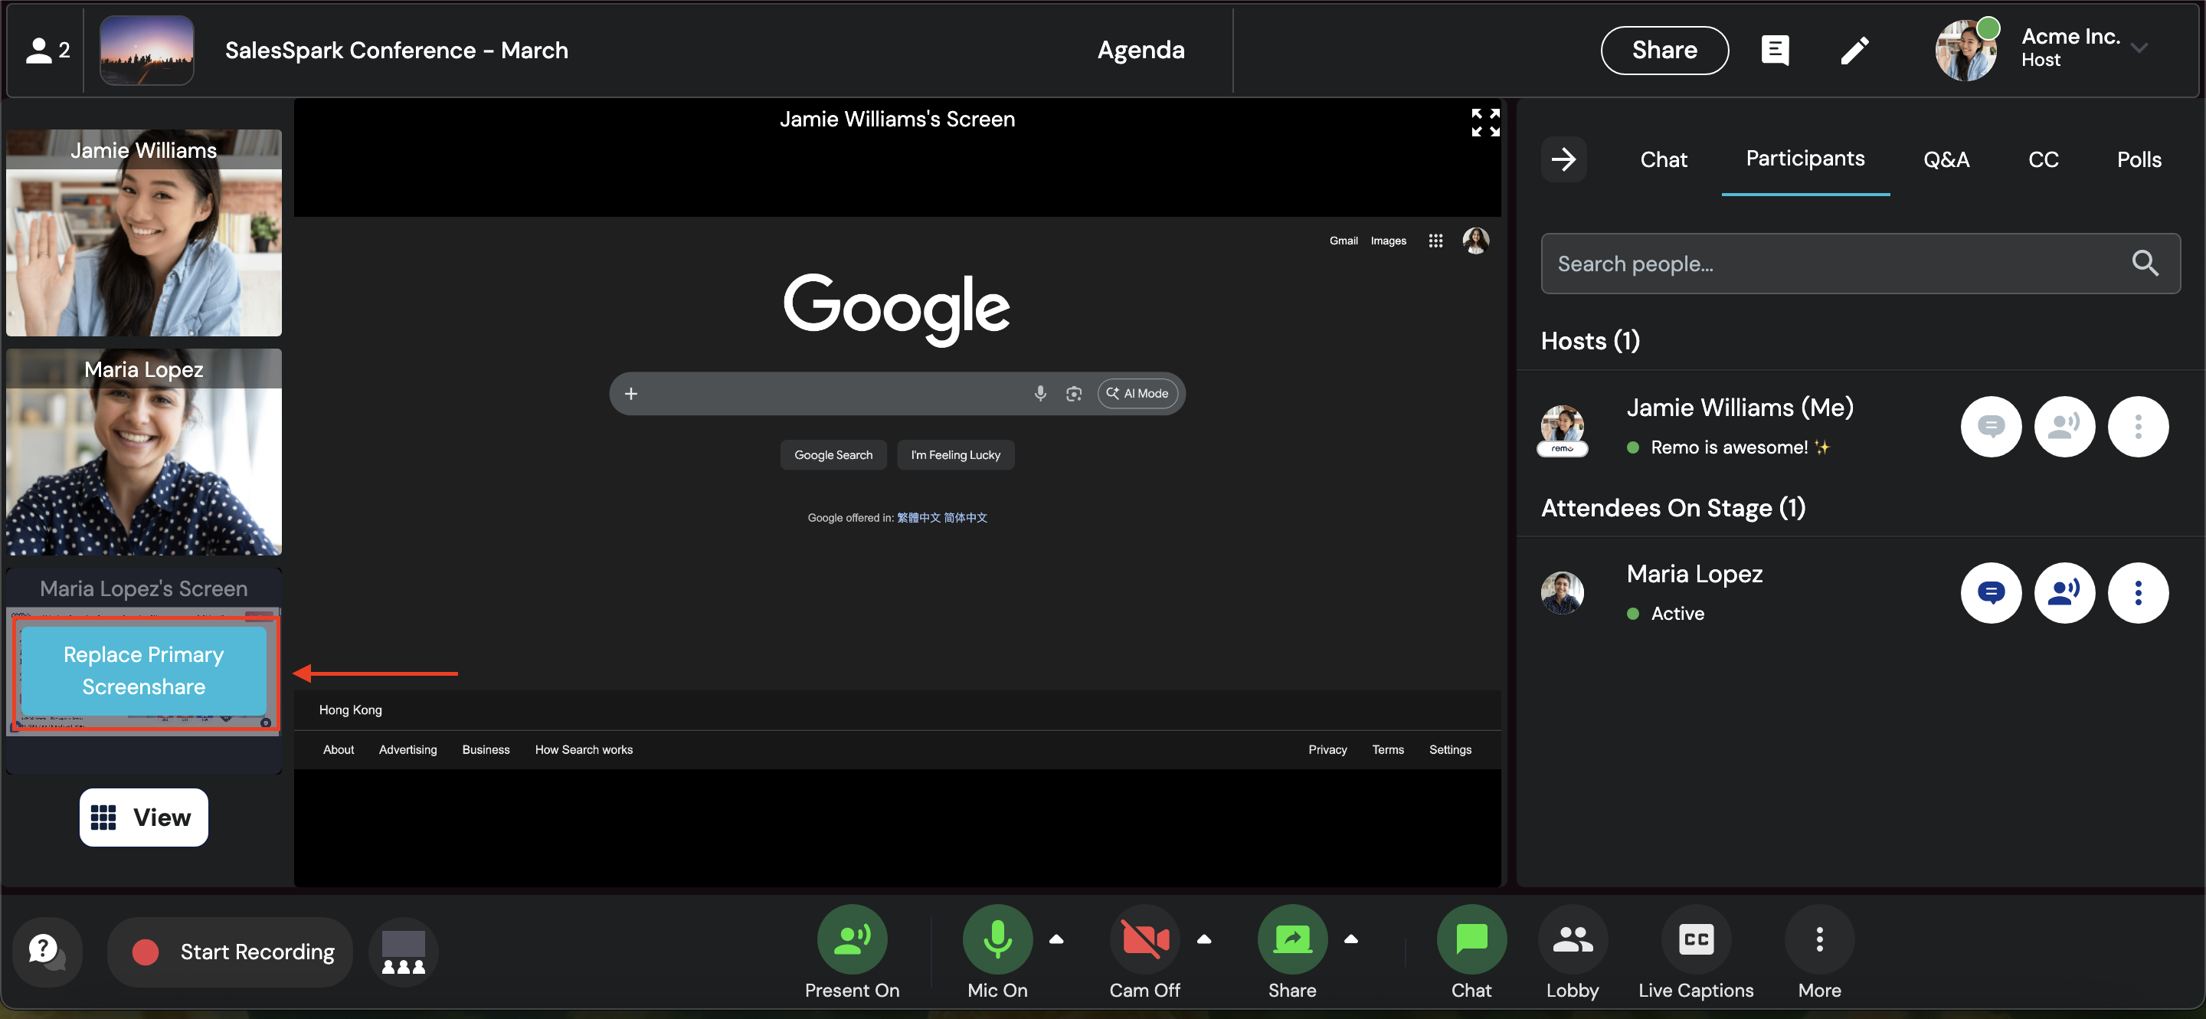
Task: Click the fullscreen expand icon on shared screen
Action: click(1485, 123)
